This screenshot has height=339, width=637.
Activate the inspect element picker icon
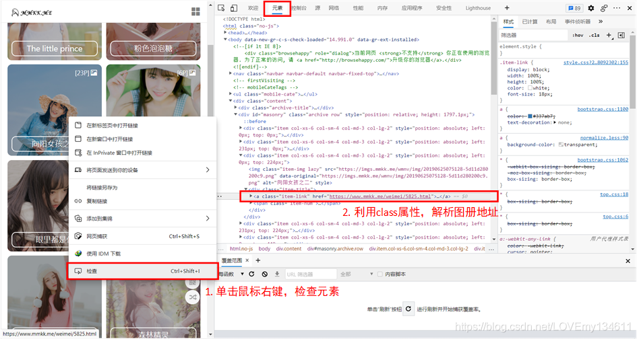[x=221, y=8]
